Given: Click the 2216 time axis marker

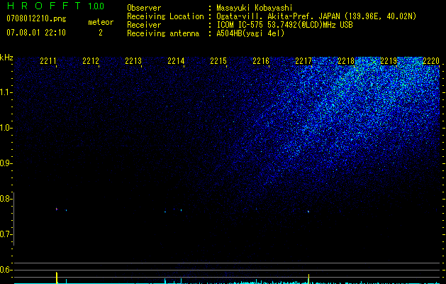Looking at the screenshot, I should 261,61.
